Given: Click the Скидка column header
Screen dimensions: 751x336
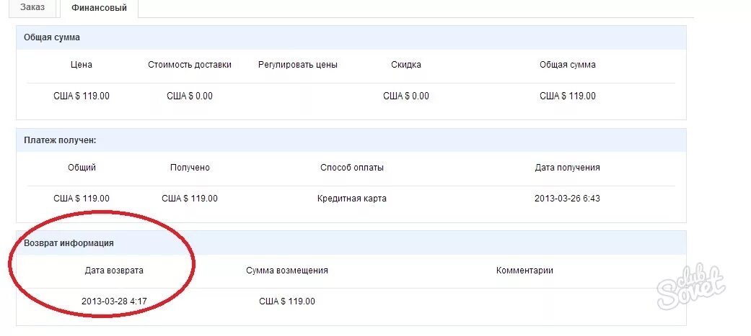Looking at the screenshot, I should (x=406, y=65).
